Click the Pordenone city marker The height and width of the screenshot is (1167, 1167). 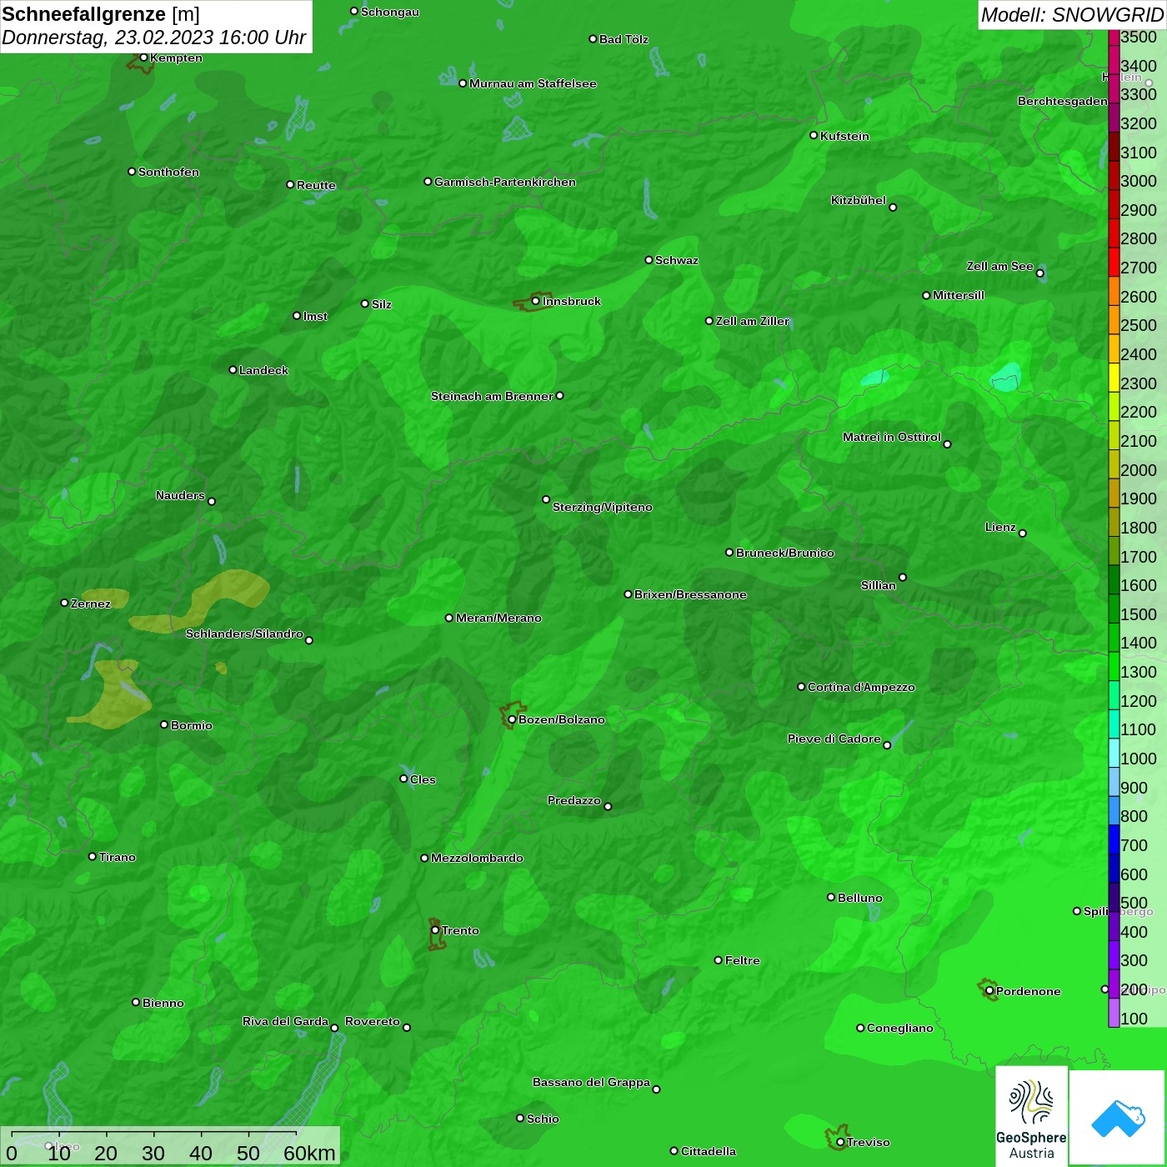(989, 991)
